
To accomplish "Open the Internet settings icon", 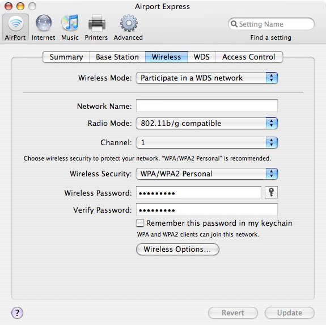I will [x=43, y=27].
